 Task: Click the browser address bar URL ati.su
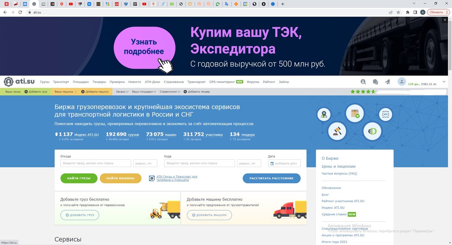[37, 12]
